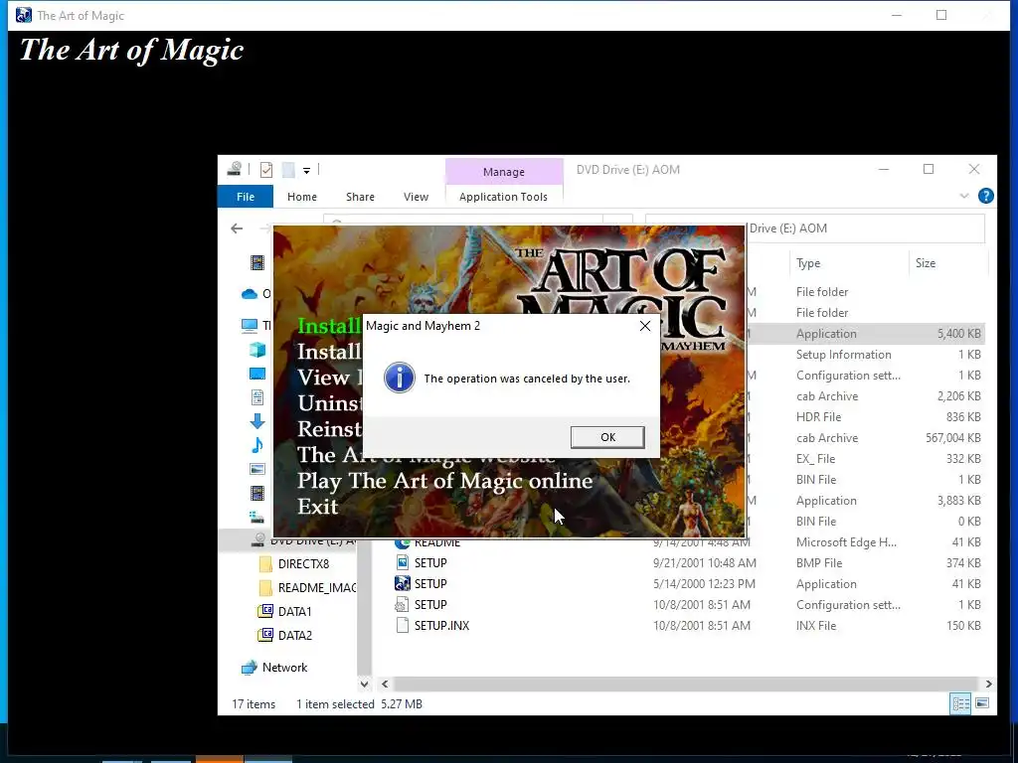Screen dimensions: 1018x763
Task: Click the Videos icon below Pictures
Action: tap(257, 493)
